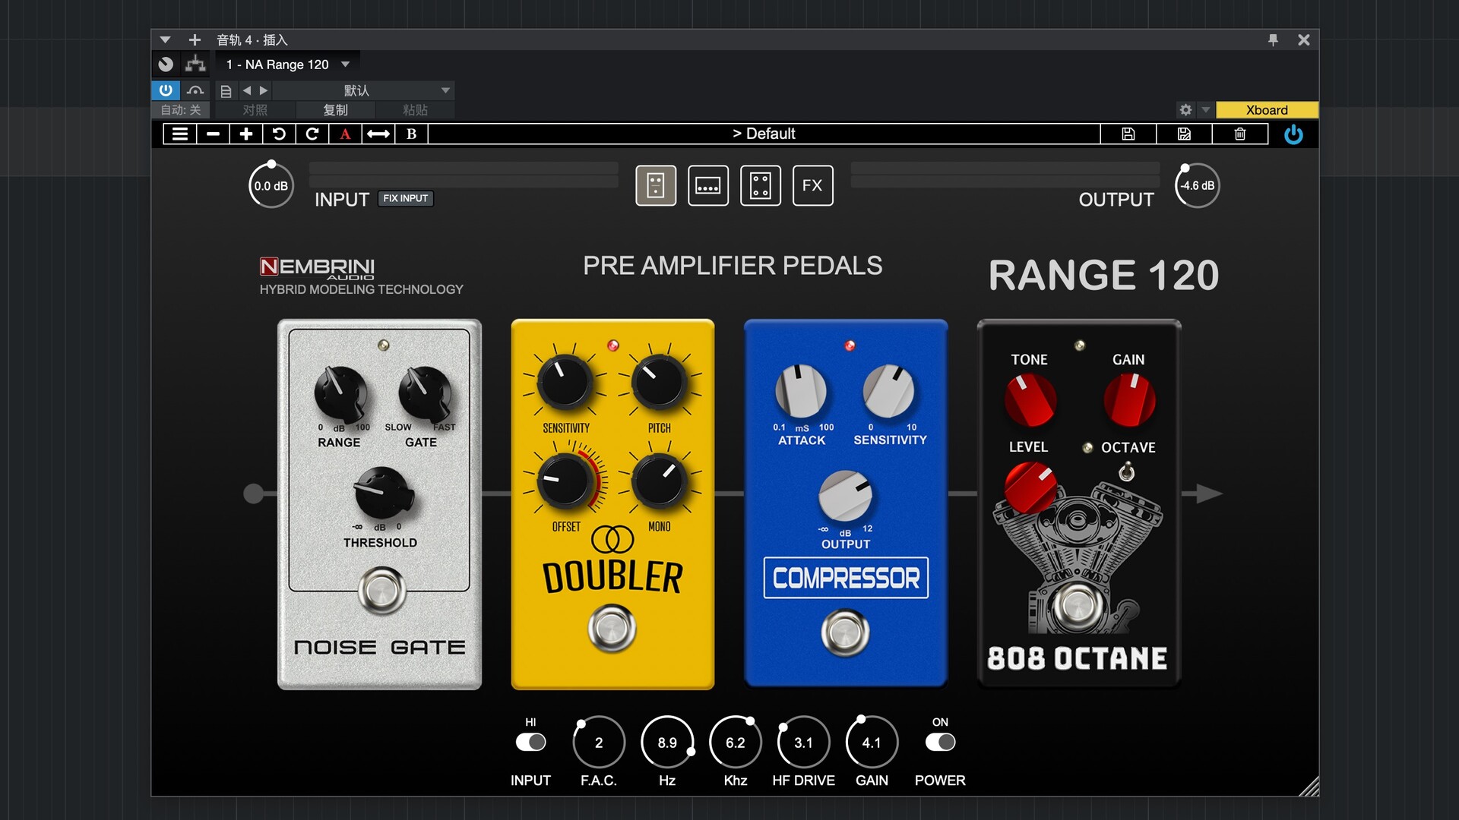
Task: Toggle the Noise Gate footswitch
Action: [x=382, y=591]
